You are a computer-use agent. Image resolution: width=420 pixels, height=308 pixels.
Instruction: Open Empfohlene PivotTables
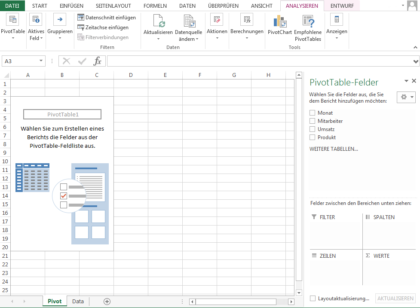tap(308, 28)
